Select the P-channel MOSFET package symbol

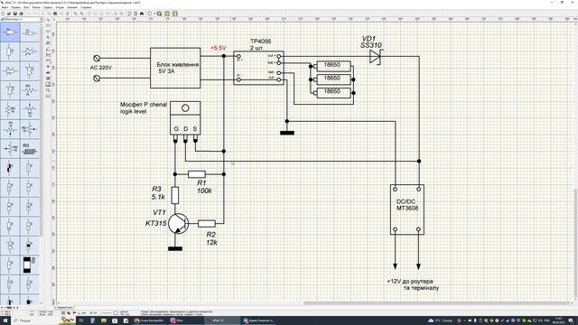[185, 122]
